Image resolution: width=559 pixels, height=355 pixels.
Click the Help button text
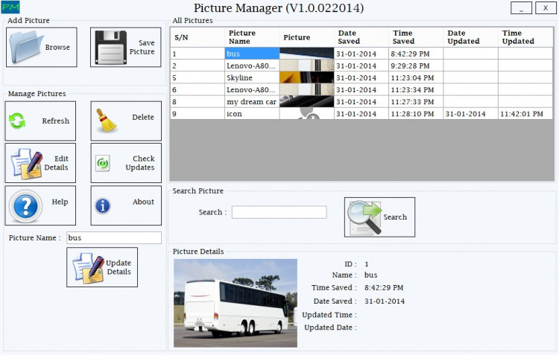(x=60, y=202)
